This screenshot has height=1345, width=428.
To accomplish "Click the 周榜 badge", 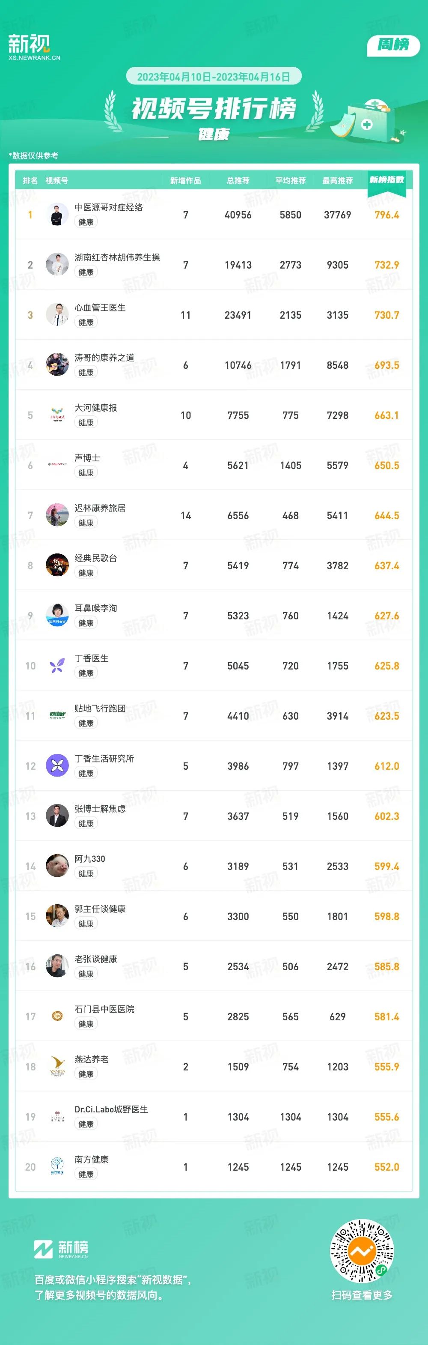I will pyautogui.click(x=394, y=45).
